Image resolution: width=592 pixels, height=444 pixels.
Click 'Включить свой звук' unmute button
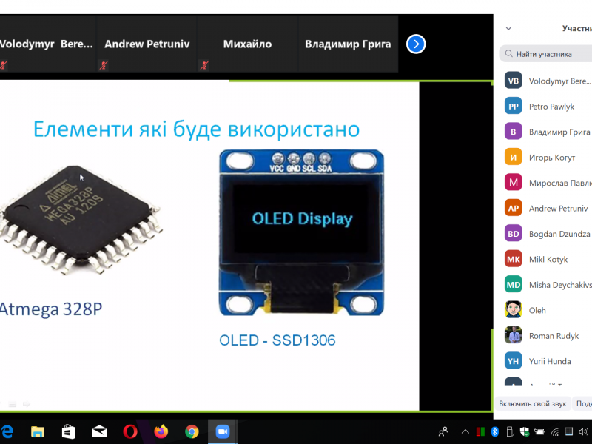[x=532, y=403]
